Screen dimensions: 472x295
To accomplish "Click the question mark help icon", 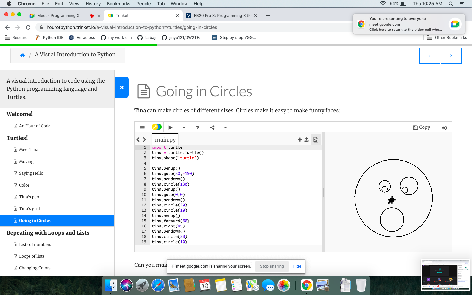I will (197, 128).
